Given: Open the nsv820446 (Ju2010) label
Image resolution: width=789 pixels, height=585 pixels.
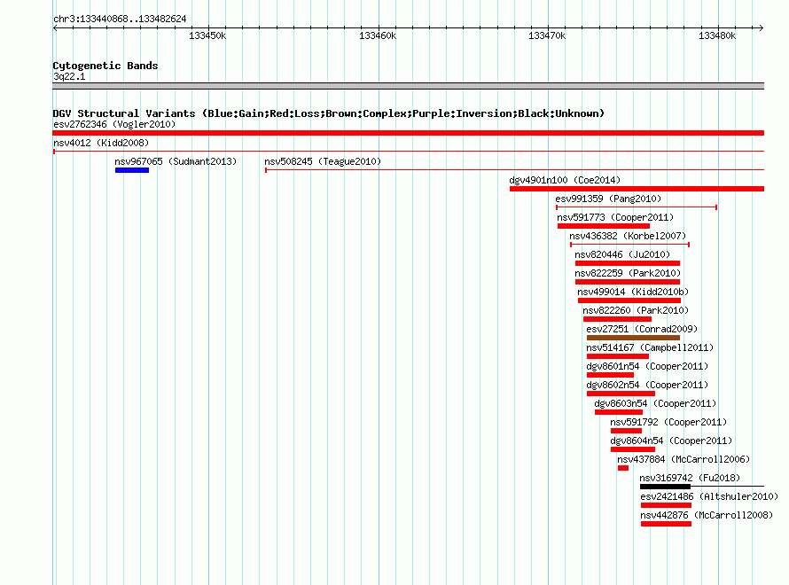Looking at the screenshot, I should [623, 254].
